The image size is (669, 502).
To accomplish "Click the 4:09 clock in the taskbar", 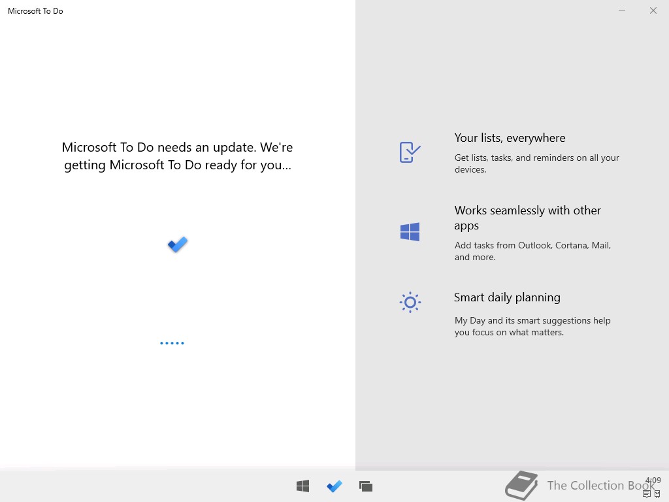I will pyautogui.click(x=653, y=480).
